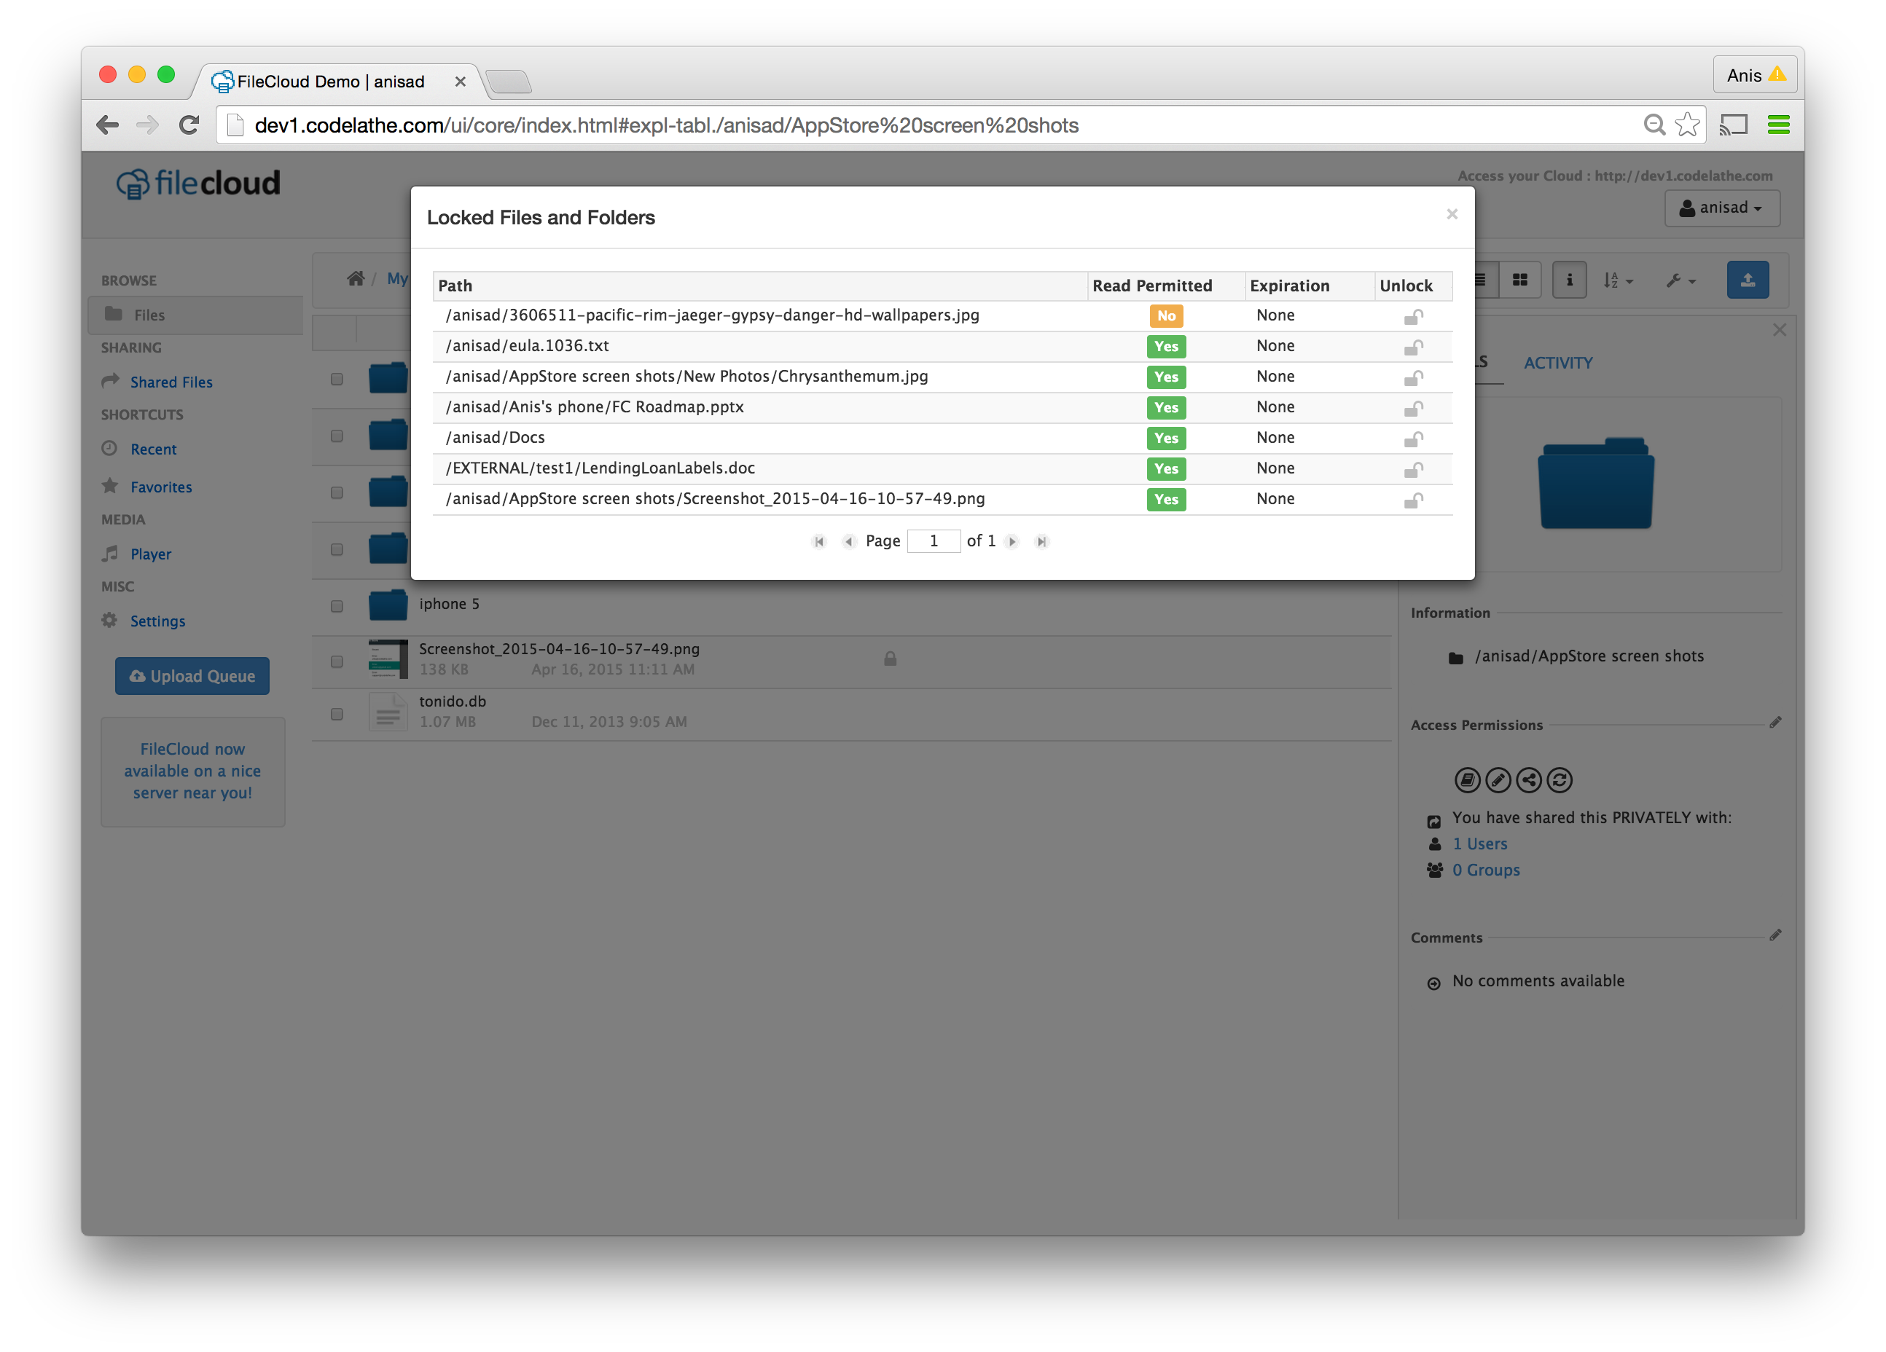Select the grid view icon
The width and height of the screenshot is (1886, 1352).
1522,281
